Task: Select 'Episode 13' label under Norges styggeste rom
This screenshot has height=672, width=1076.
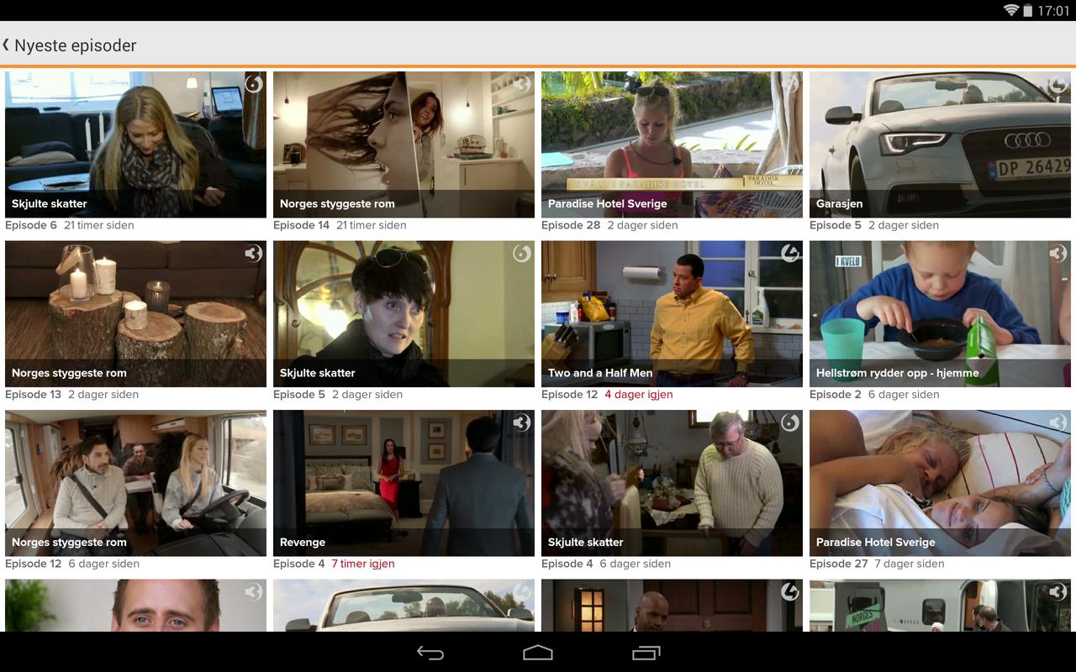Action: pyautogui.click(x=34, y=395)
